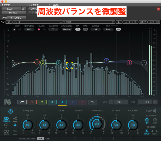This screenshot has width=161, height=141.
Task: Toggle MAX Off switch
Action: click(x=85, y=29)
